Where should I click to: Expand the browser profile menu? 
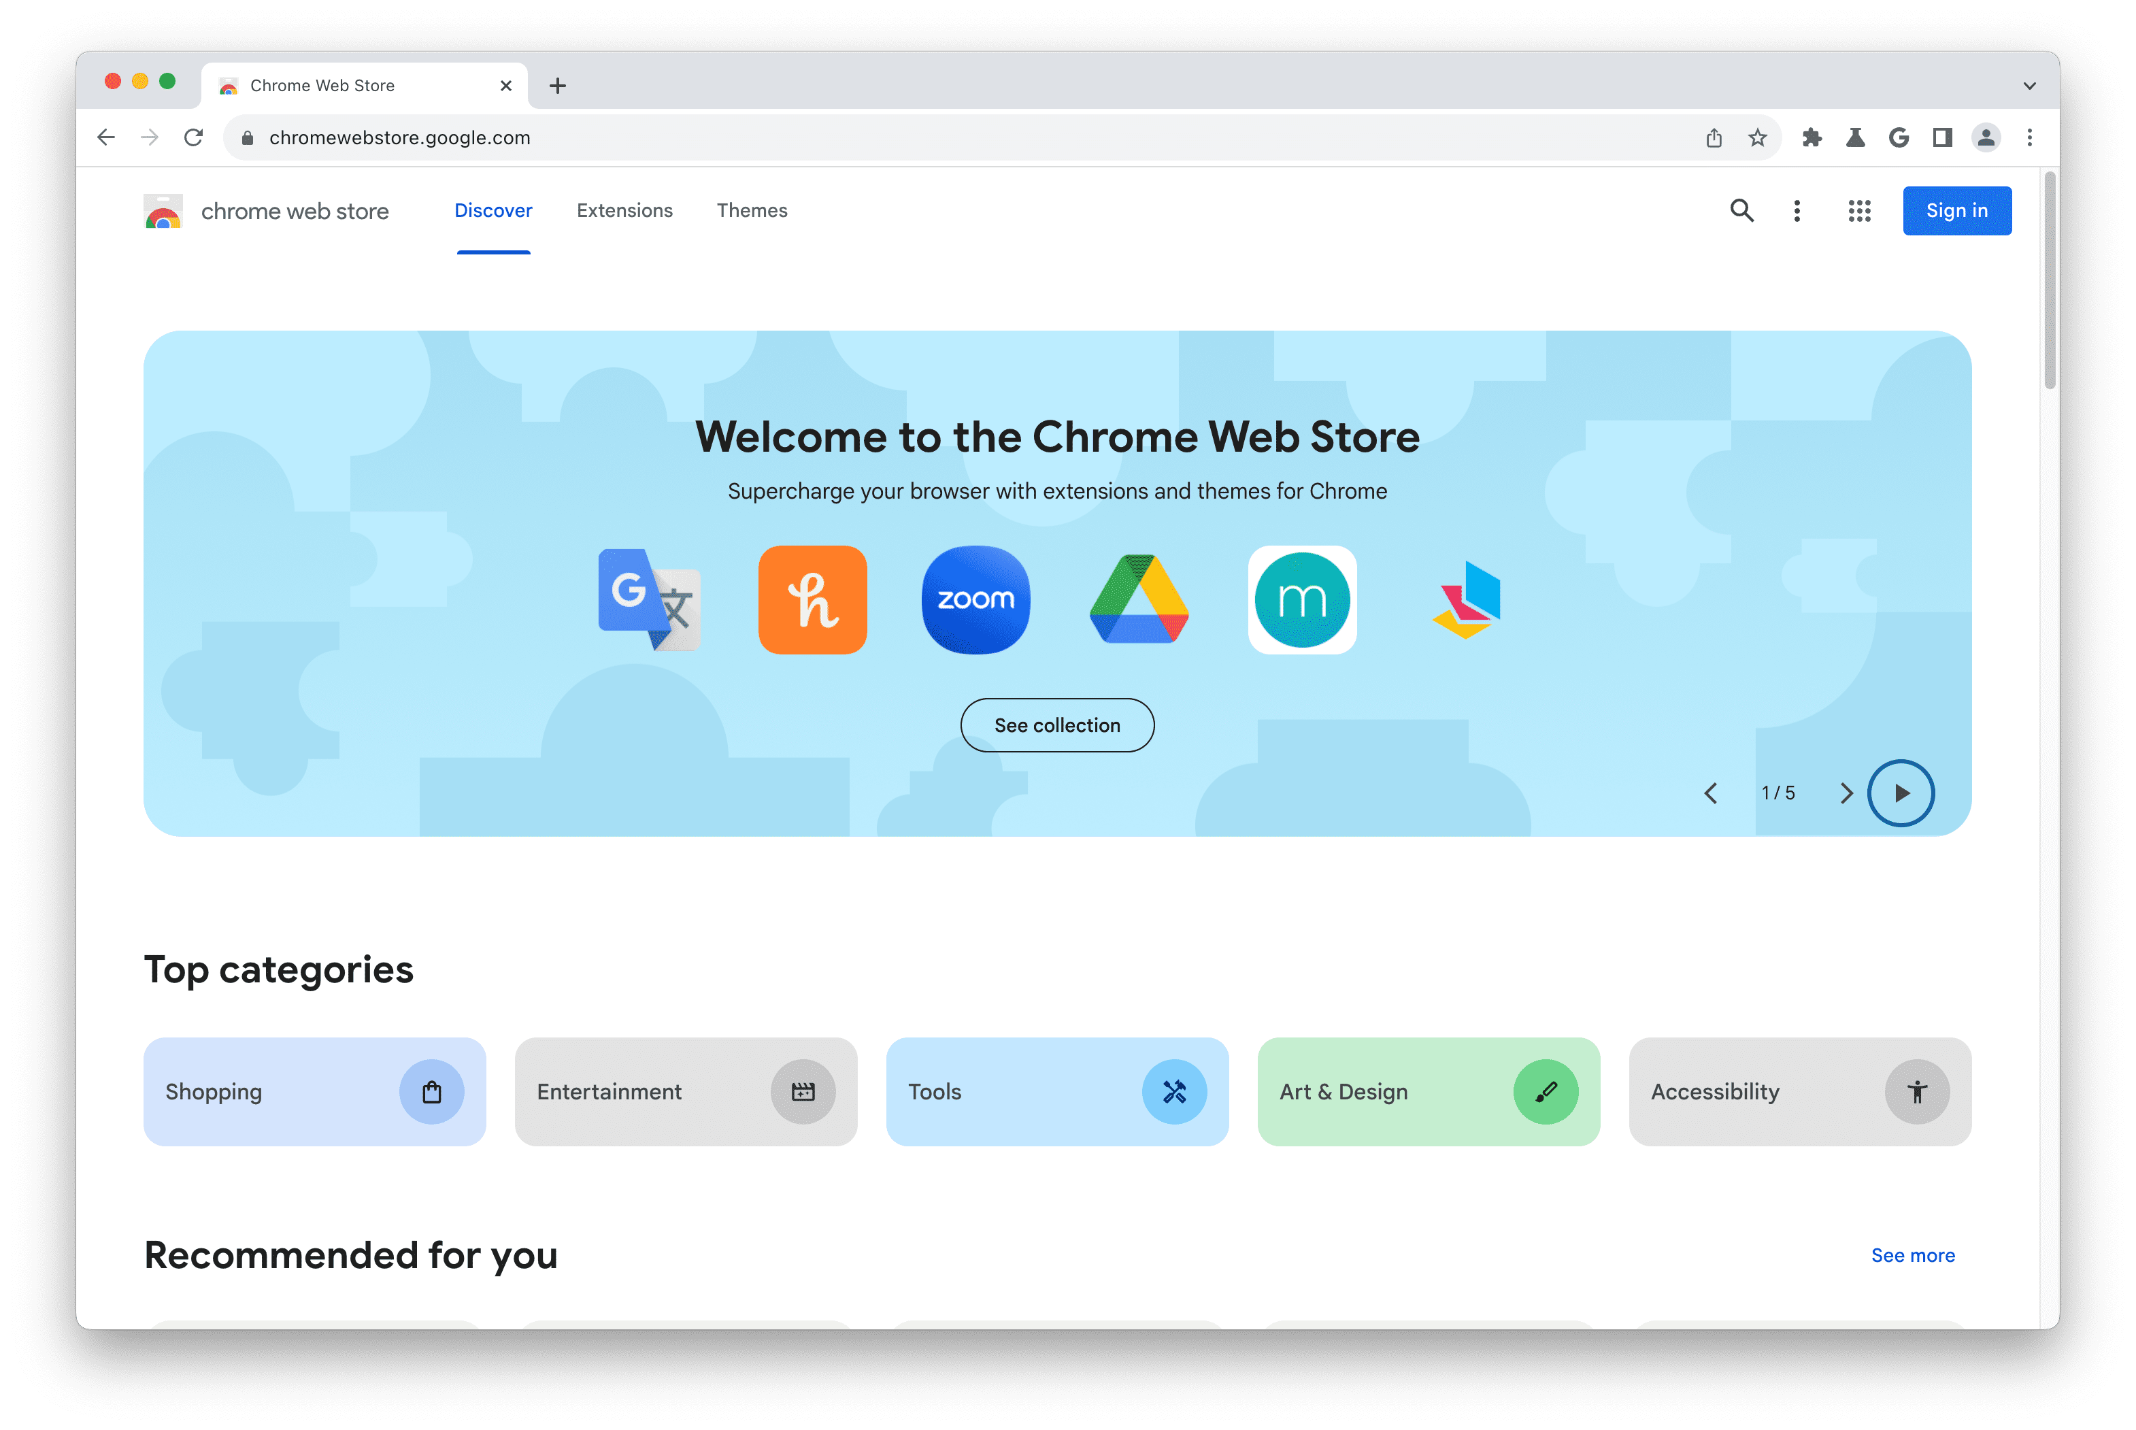pyautogui.click(x=1986, y=139)
